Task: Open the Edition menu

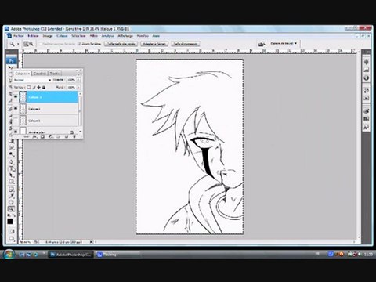Action: point(33,36)
